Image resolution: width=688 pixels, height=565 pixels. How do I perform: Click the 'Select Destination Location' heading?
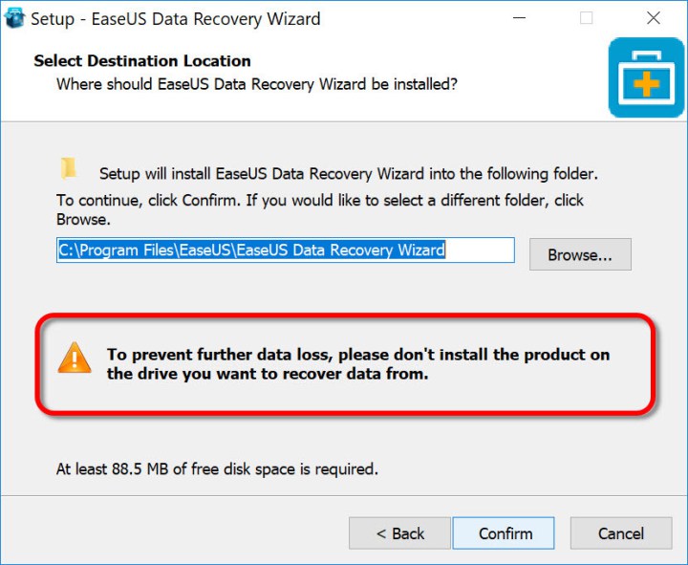coord(142,61)
